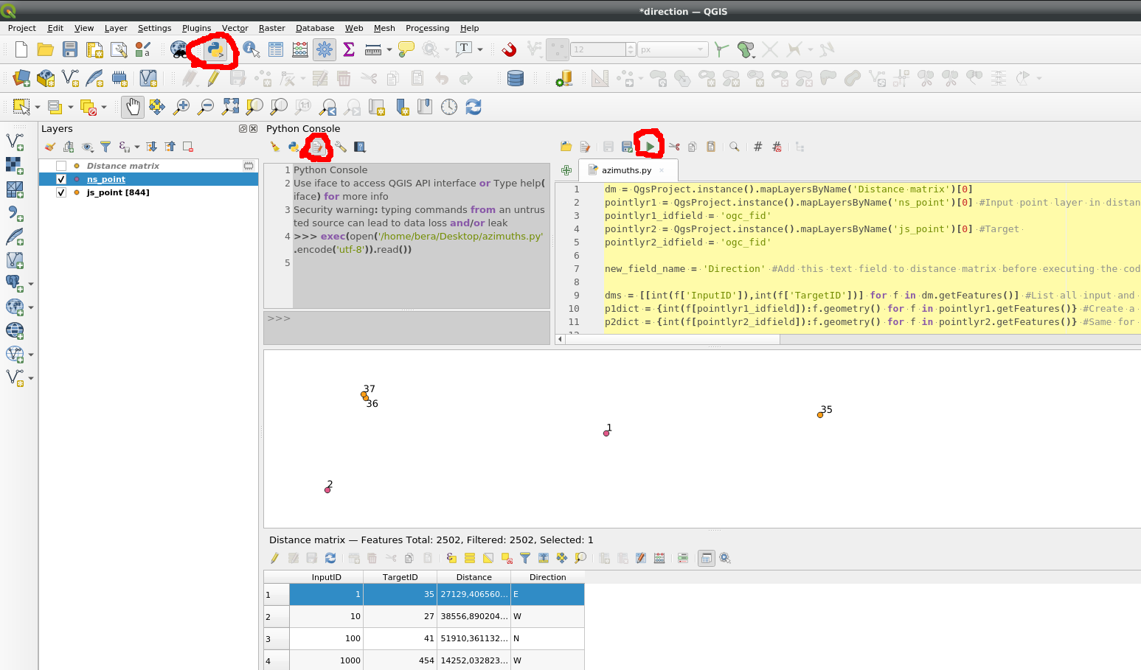This screenshot has height=670, width=1141.
Task: Open the Select Features tool dropdown arrow
Action: [38, 107]
